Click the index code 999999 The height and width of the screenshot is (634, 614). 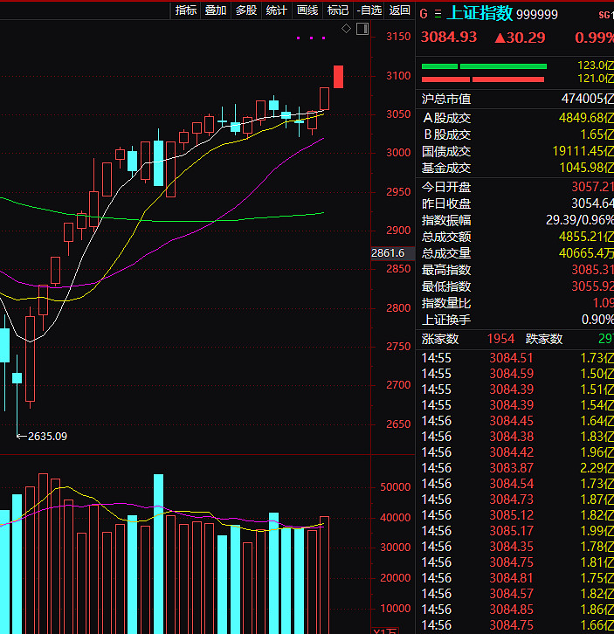(537, 15)
